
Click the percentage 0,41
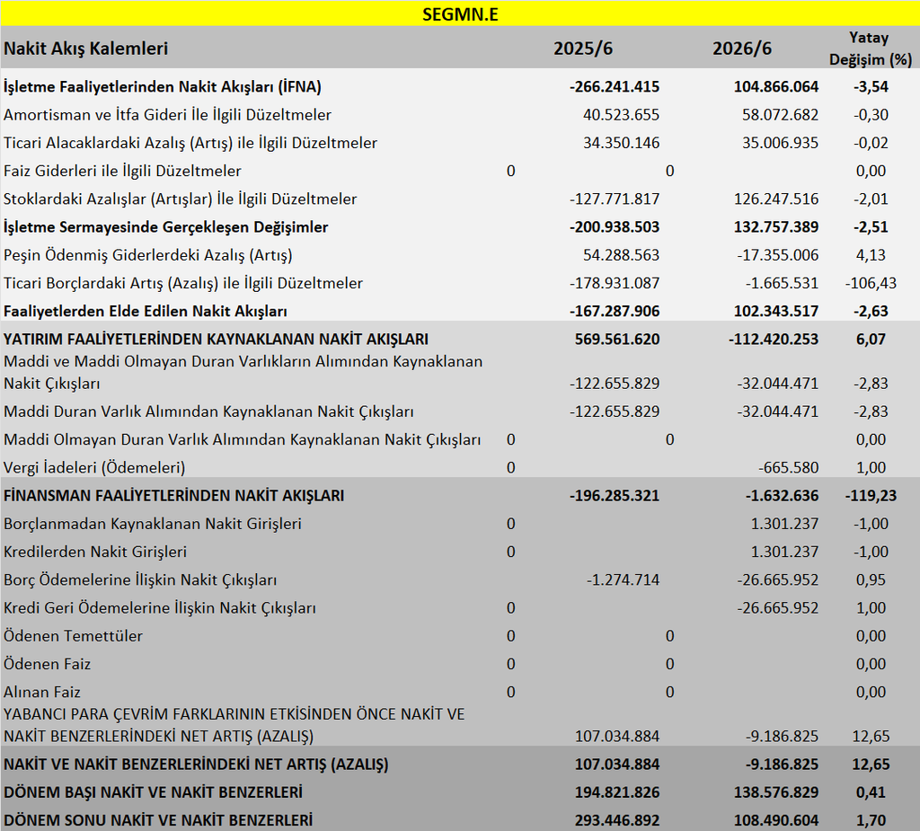[x=871, y=792]
